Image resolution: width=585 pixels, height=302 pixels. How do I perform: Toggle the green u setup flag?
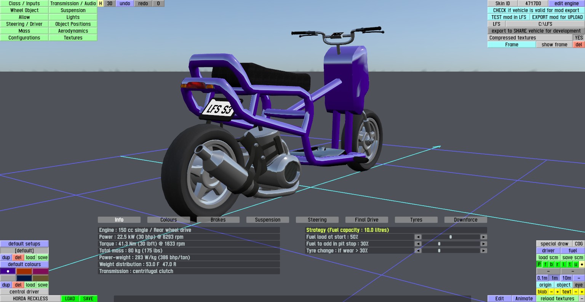576,264
